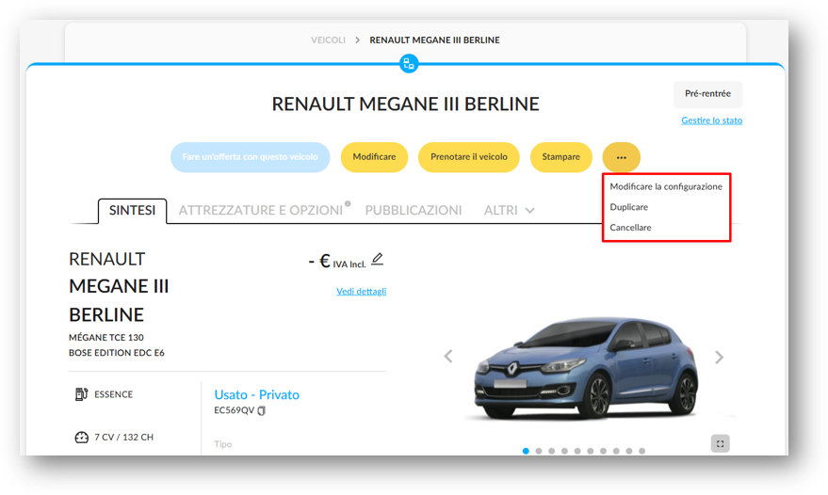
Task: Open the car photo in fullscreen
Action: coord(721,444)
